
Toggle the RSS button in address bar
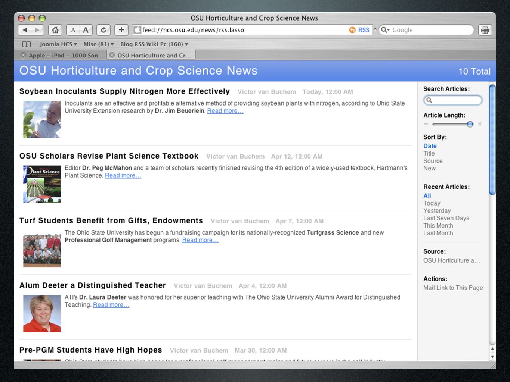click(x=359, y=30)
